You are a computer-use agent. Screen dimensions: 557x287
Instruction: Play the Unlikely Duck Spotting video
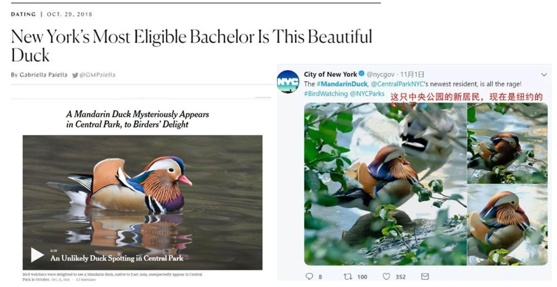click(37, 255)
